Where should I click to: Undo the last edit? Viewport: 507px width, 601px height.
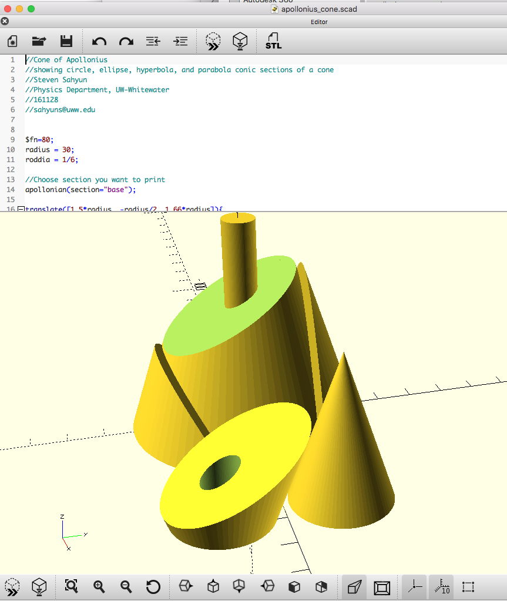tap(99, 41)
